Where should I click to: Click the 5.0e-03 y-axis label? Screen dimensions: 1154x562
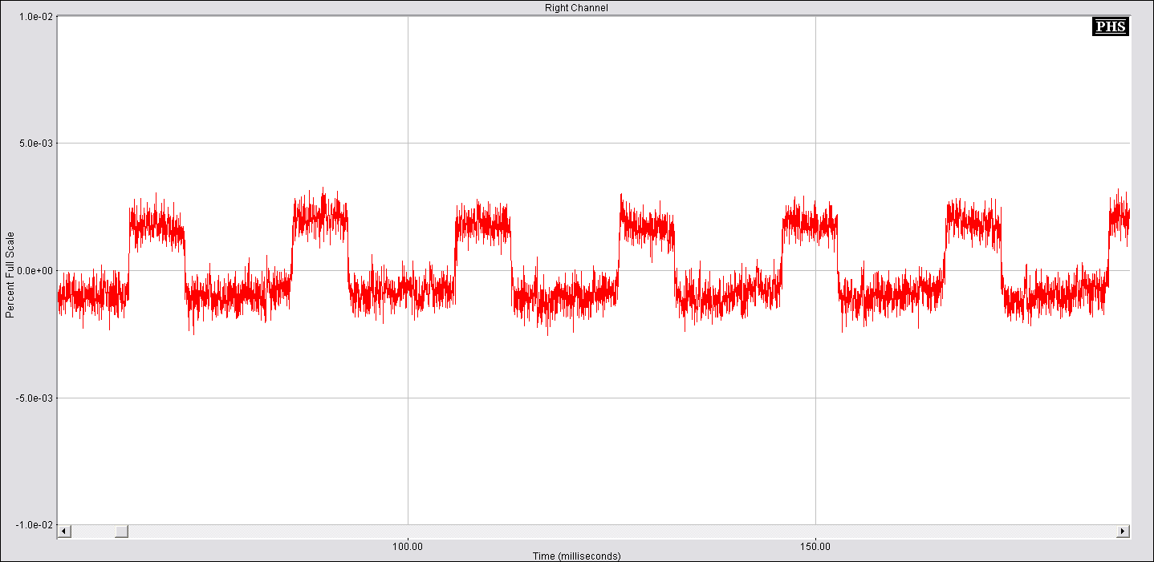35,144
